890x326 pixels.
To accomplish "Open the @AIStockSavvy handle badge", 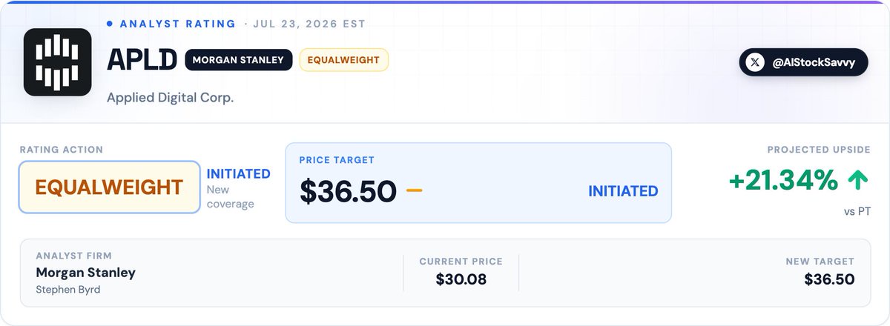I will [803, 63].
